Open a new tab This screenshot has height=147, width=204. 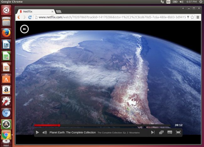(59, 12)
